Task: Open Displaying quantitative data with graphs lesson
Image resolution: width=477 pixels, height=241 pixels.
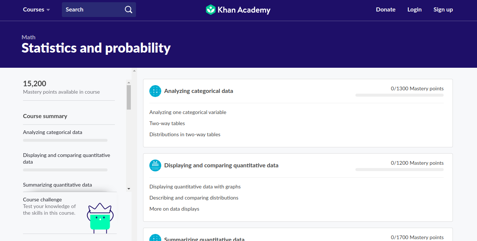Action: click(195, 187)
